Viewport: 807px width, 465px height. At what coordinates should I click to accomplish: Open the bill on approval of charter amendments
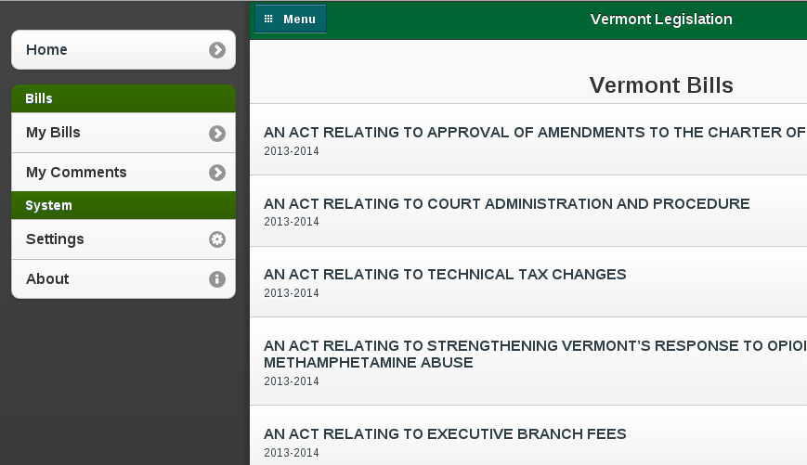click(x=528, y=139)
